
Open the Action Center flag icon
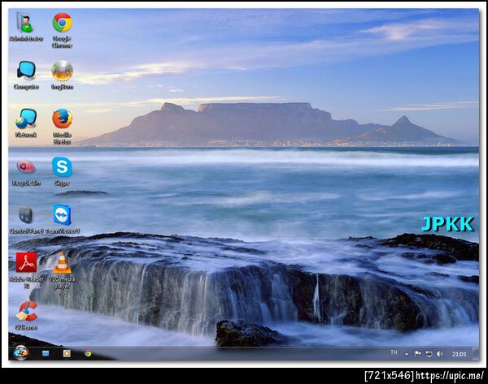click(x=418, y=353)
